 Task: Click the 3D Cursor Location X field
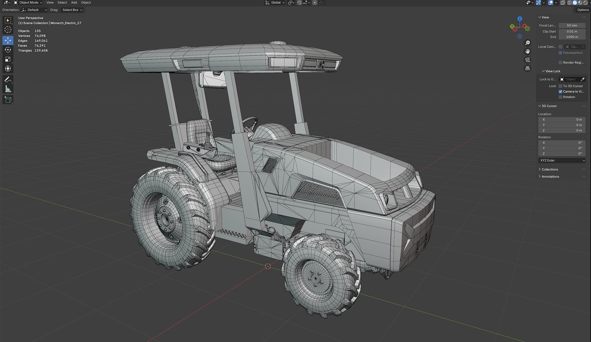tap(562, 120)
